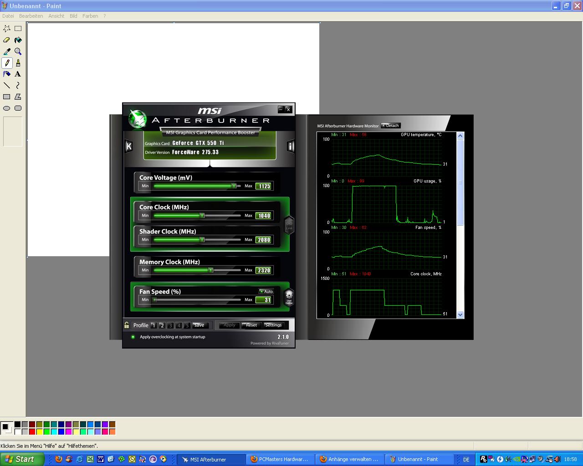
Task: Choose the Ellipse shape tool
Action: (7, 108)
